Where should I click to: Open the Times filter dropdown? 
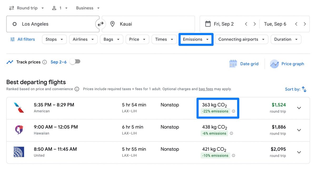(x=164, y=39)
